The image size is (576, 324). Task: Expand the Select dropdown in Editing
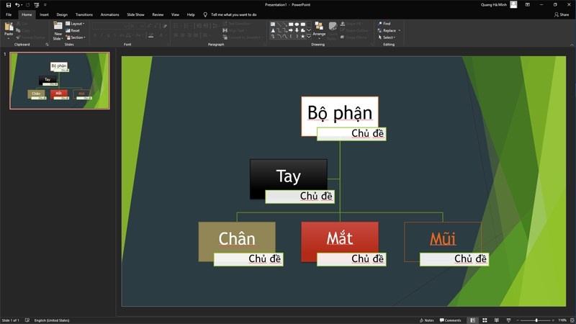tap(390, 37)
